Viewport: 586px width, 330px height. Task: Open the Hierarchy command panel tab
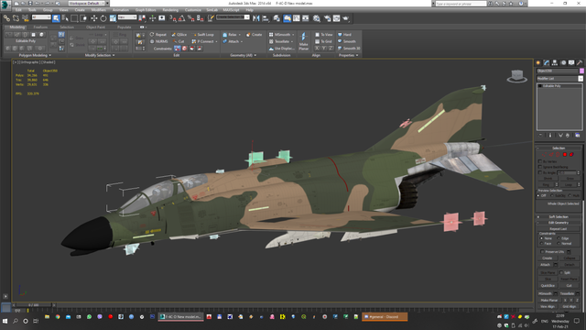pyautogui.click(x=555, y=63)
